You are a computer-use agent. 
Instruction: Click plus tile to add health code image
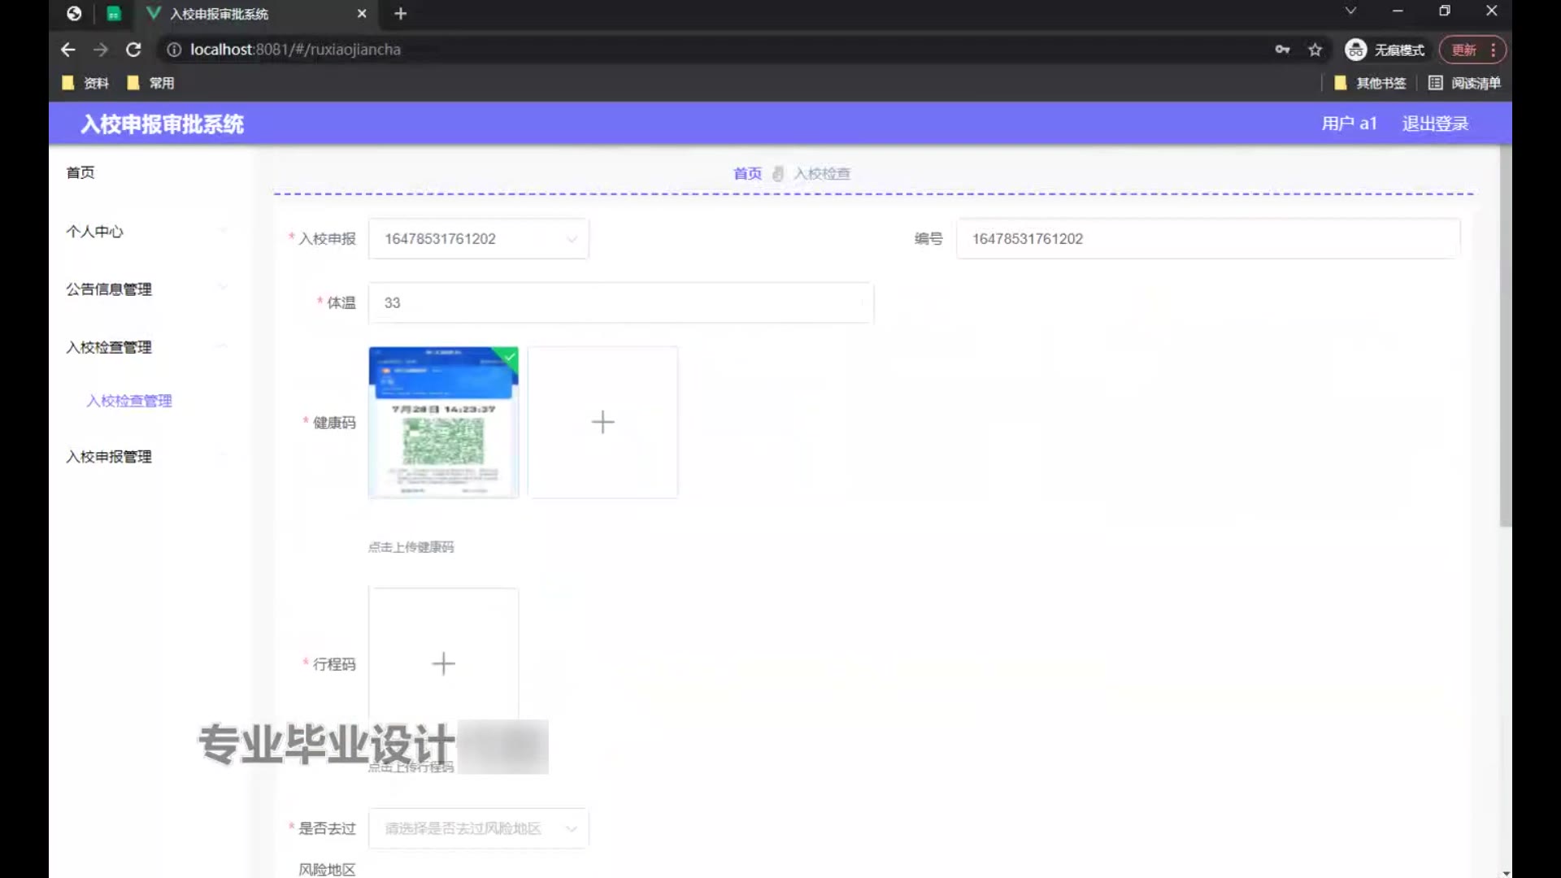(x=602, y=422)
